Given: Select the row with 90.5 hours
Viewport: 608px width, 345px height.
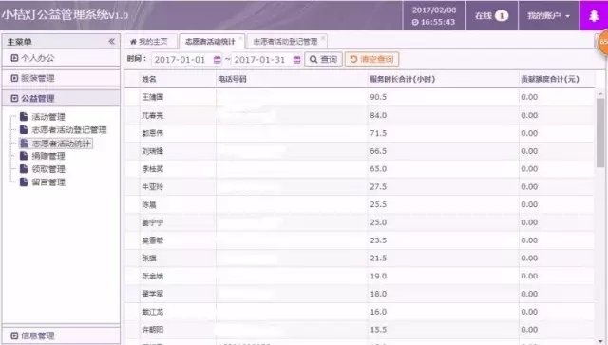Looking at the screenshot, I should tap(359, 97).
